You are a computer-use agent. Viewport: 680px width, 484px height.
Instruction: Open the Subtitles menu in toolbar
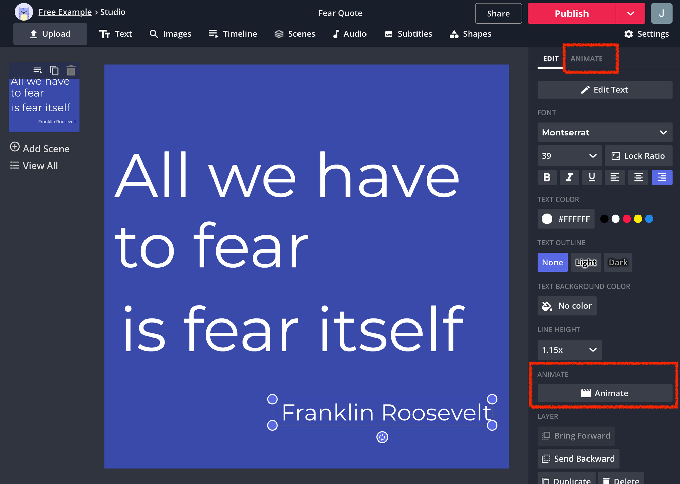pyautogui.click(x=408, y=34)
